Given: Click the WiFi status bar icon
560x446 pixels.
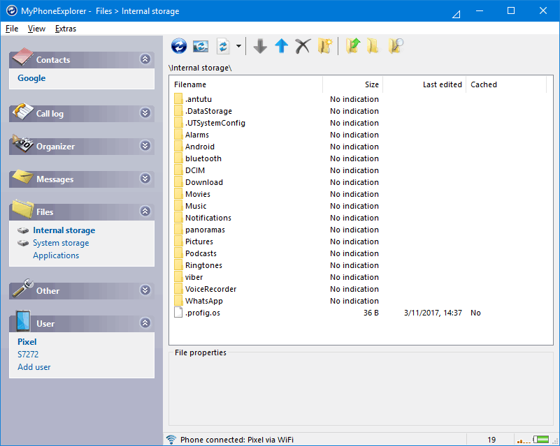Looking at the screenshot, I should 171,440.
